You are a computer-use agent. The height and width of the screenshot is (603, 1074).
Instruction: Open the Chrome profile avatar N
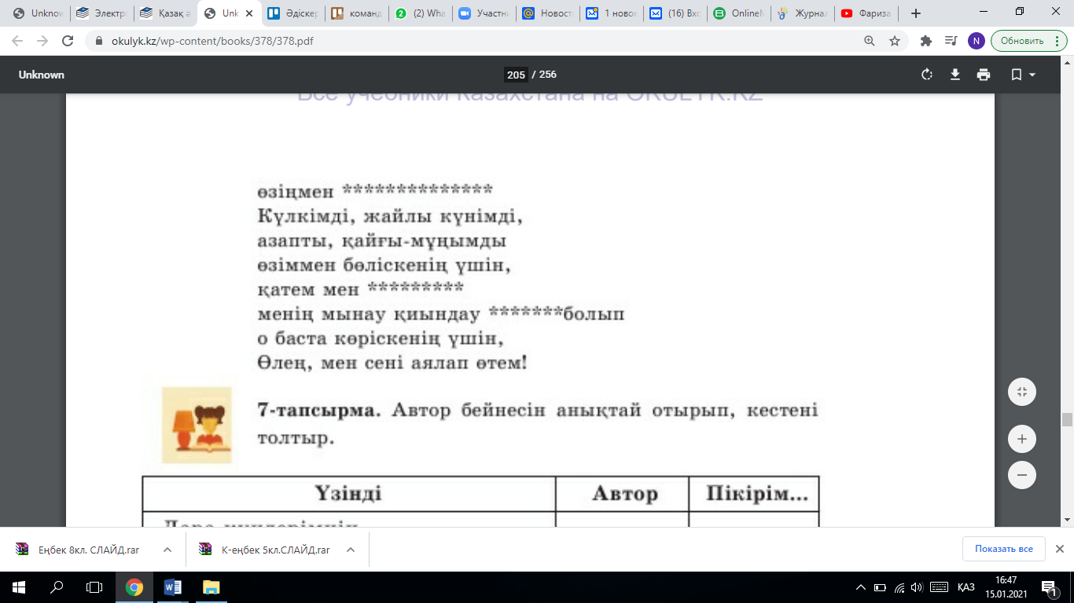pyautogui.click(x=977, y=41)
